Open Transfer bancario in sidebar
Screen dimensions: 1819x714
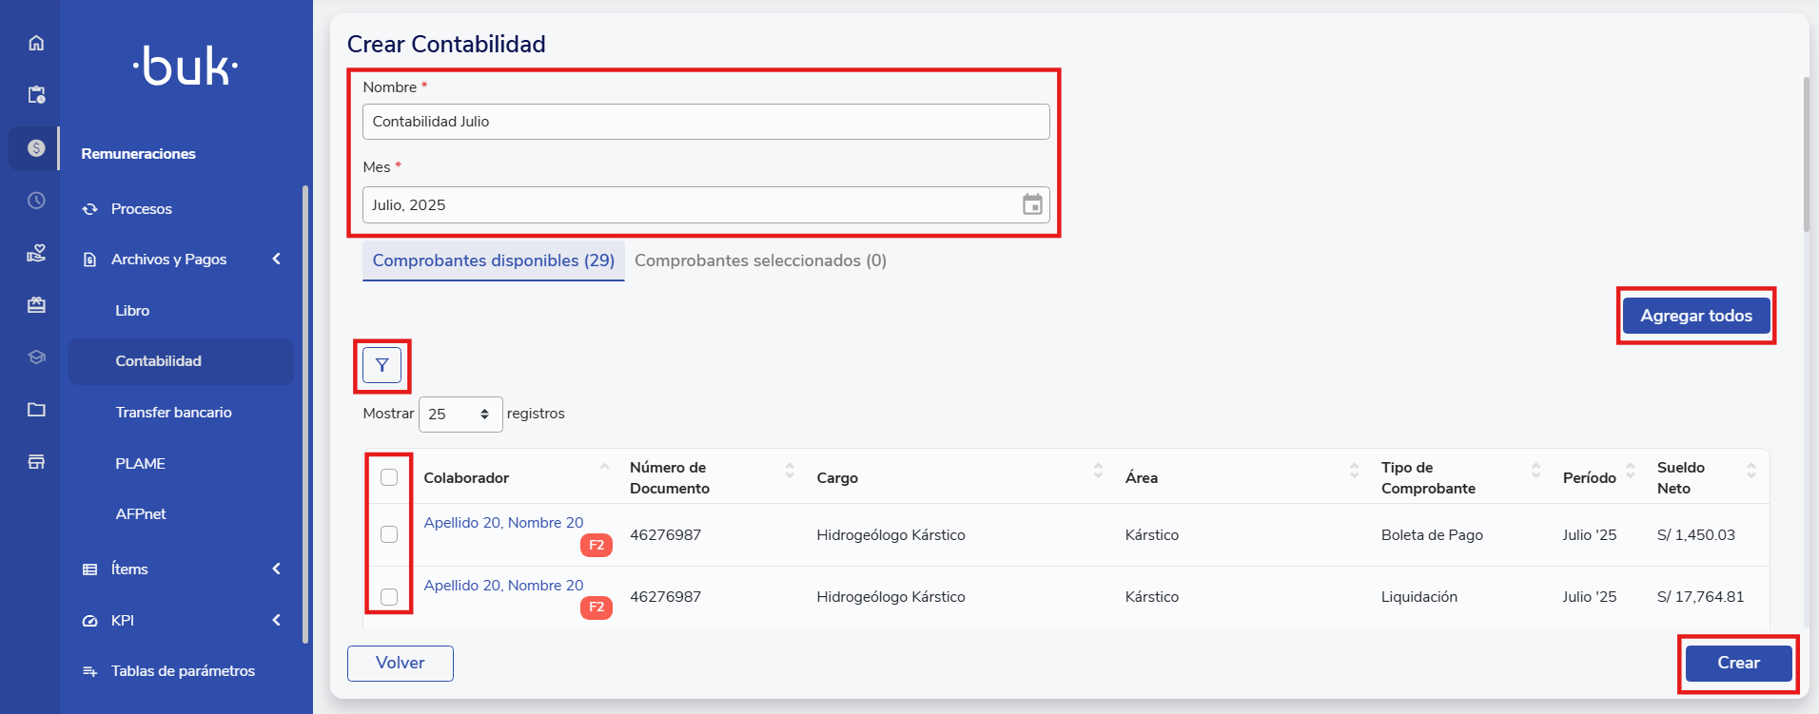(173, 413)
